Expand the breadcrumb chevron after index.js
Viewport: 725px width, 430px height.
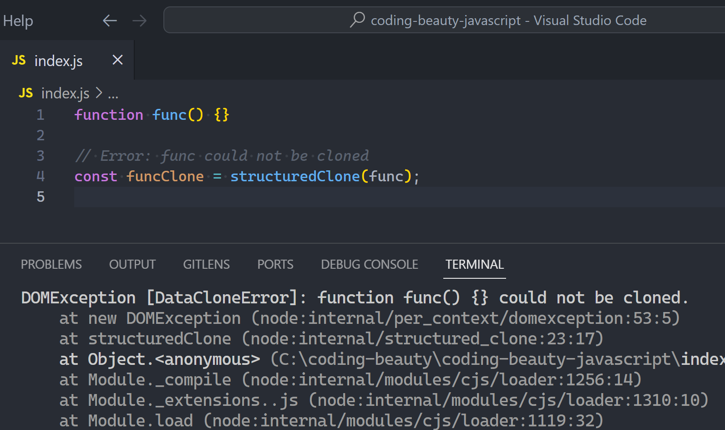(99, 93)
